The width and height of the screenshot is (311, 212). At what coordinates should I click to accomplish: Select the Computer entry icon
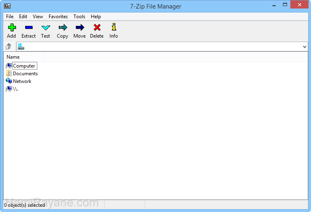coord(9,66)
